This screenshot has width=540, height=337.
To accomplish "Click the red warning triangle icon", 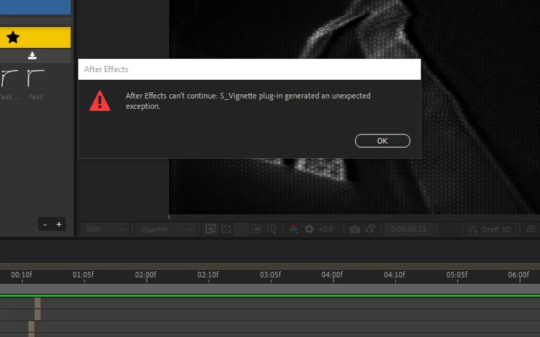I will [x=100, y=101].
